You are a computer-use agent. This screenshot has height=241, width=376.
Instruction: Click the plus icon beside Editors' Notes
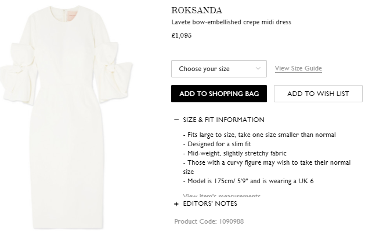click(x=176, y=204)
